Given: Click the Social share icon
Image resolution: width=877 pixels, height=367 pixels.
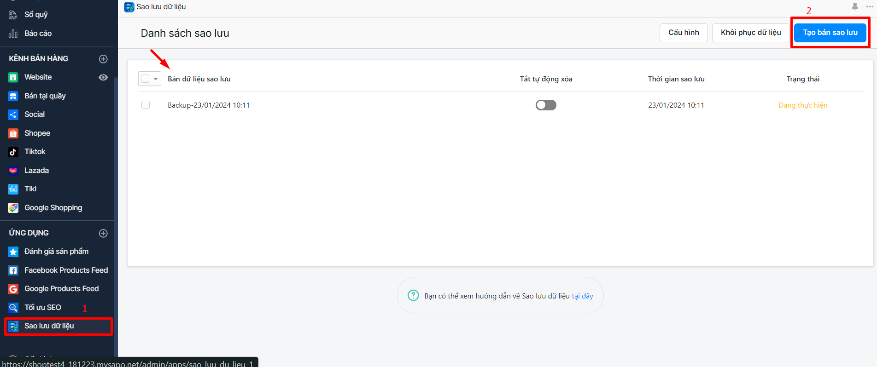Looking at the screenshot, I should pos(13,115).
